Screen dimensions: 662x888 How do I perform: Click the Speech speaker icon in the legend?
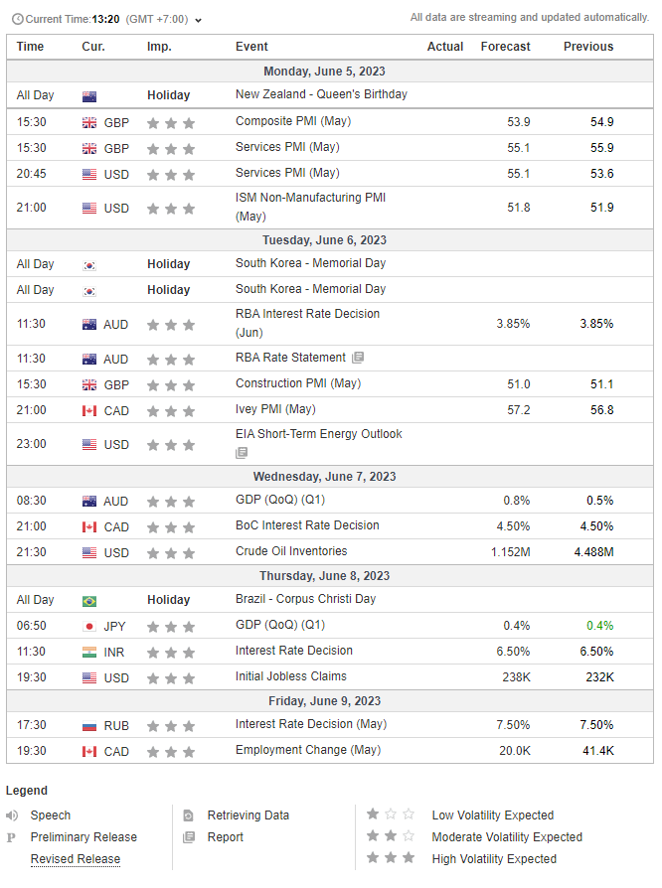tap(13, 815)
